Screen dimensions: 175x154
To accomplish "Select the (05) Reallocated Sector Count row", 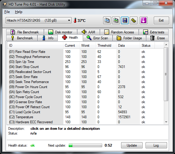I will tap(85, 72).
